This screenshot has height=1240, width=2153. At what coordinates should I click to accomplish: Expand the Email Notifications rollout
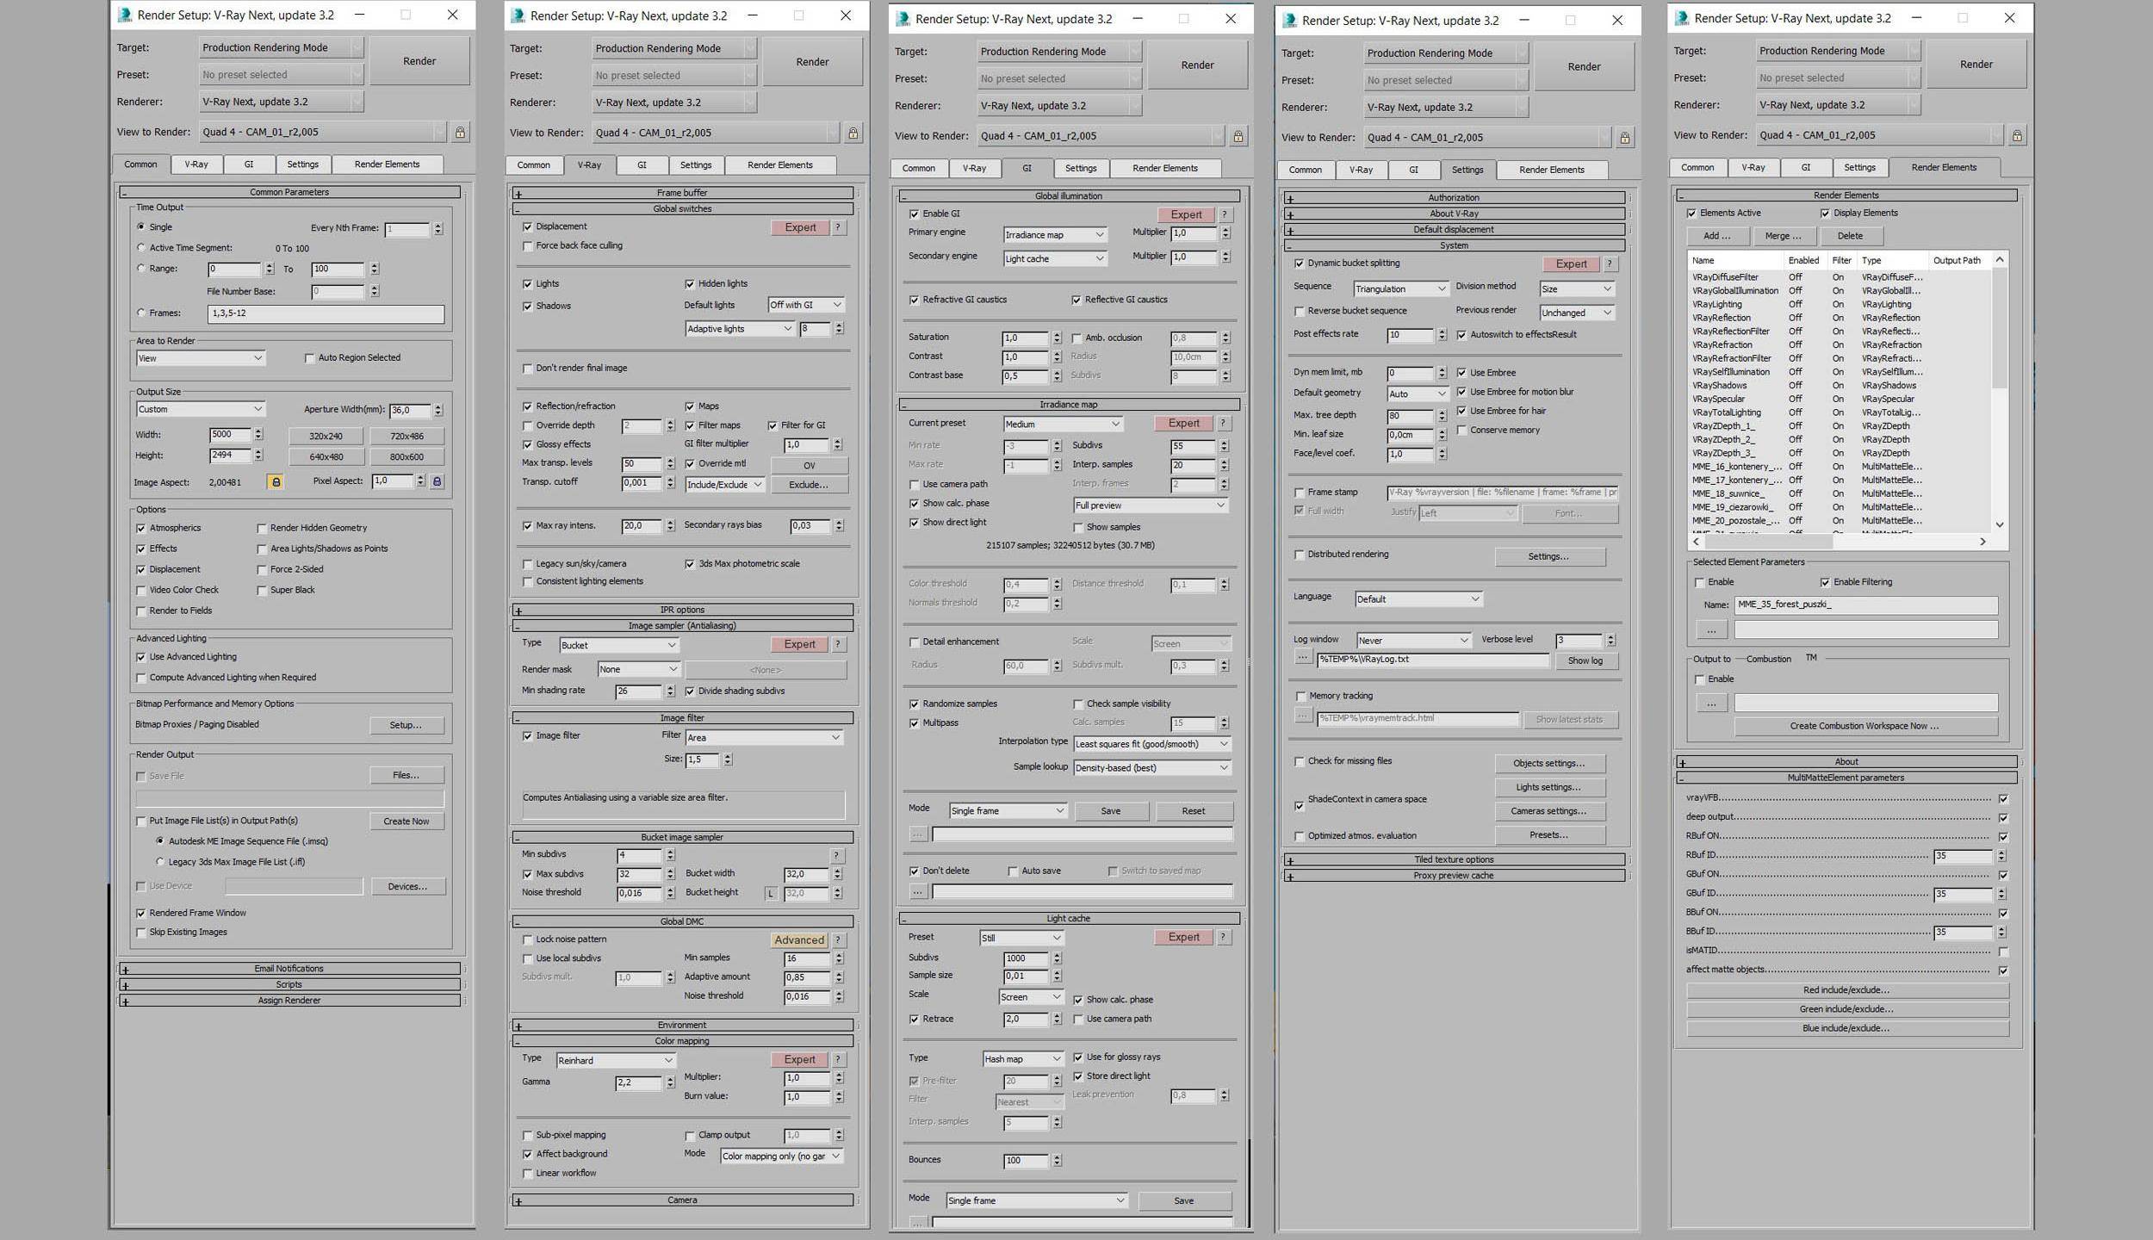(x=289, y=969)
